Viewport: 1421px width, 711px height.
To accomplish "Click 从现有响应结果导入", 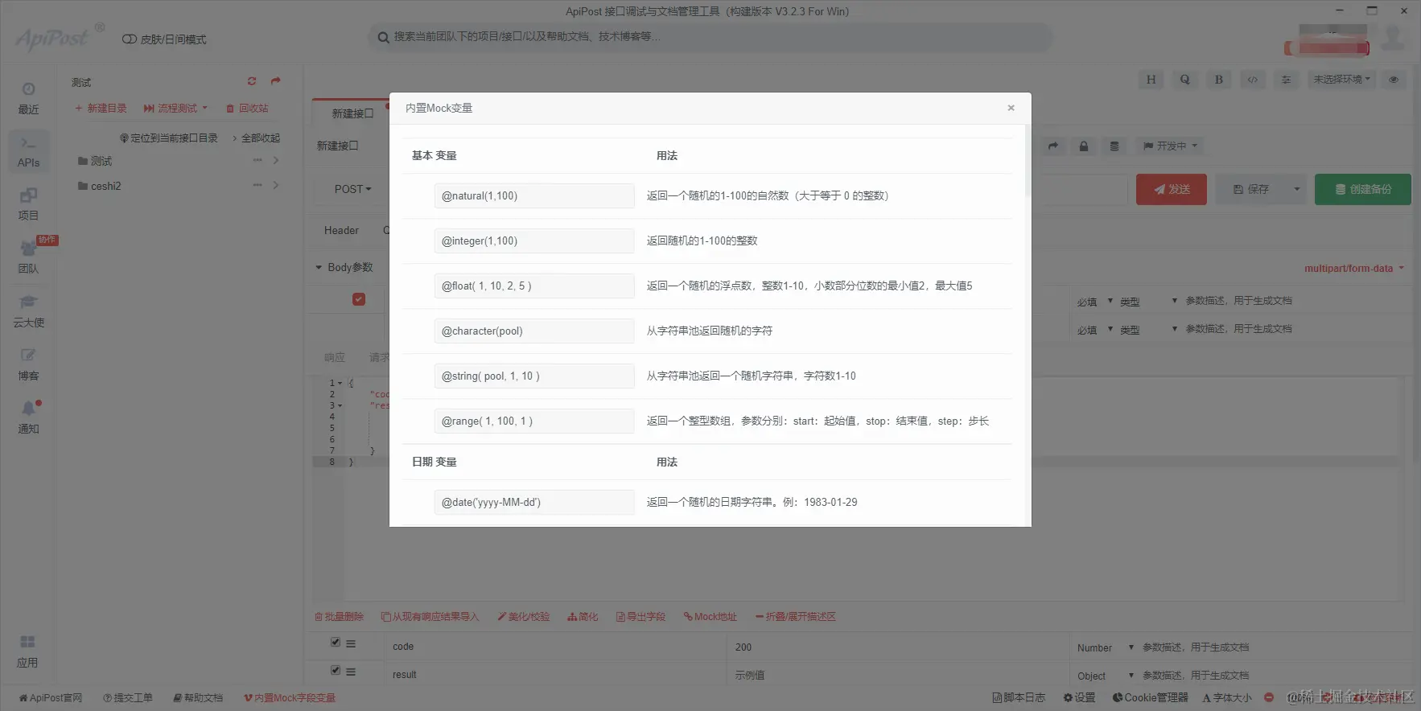I will [430, 617].
